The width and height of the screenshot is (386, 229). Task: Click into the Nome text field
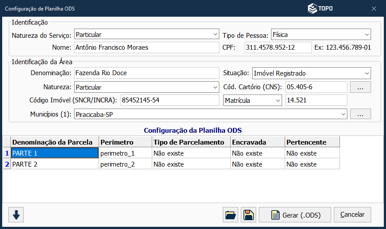tap(146, 47)
